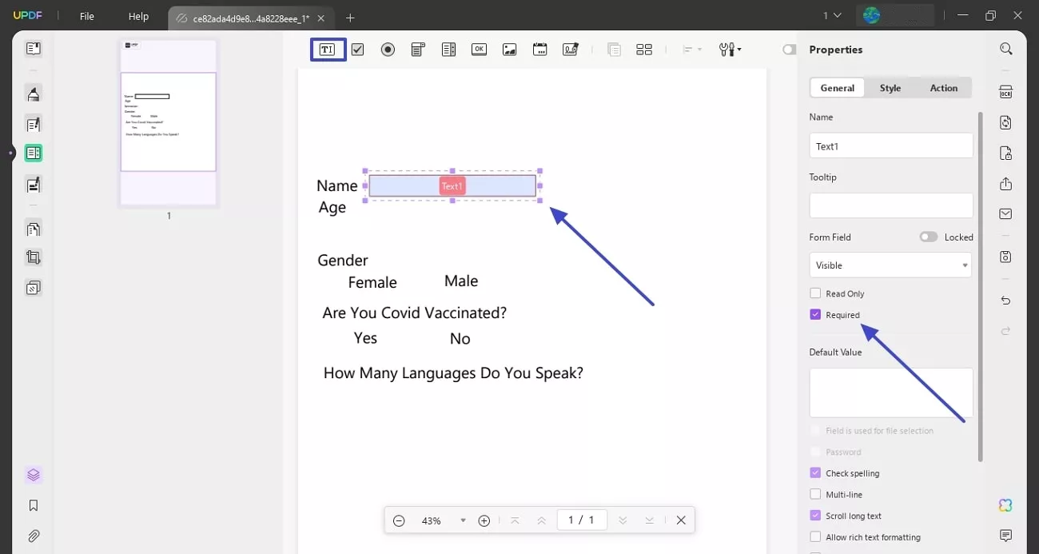Image resolution: width=1039 pixels, height=554 pixels.
Task: Open the Help menu
Action: [x=139, y=16]
